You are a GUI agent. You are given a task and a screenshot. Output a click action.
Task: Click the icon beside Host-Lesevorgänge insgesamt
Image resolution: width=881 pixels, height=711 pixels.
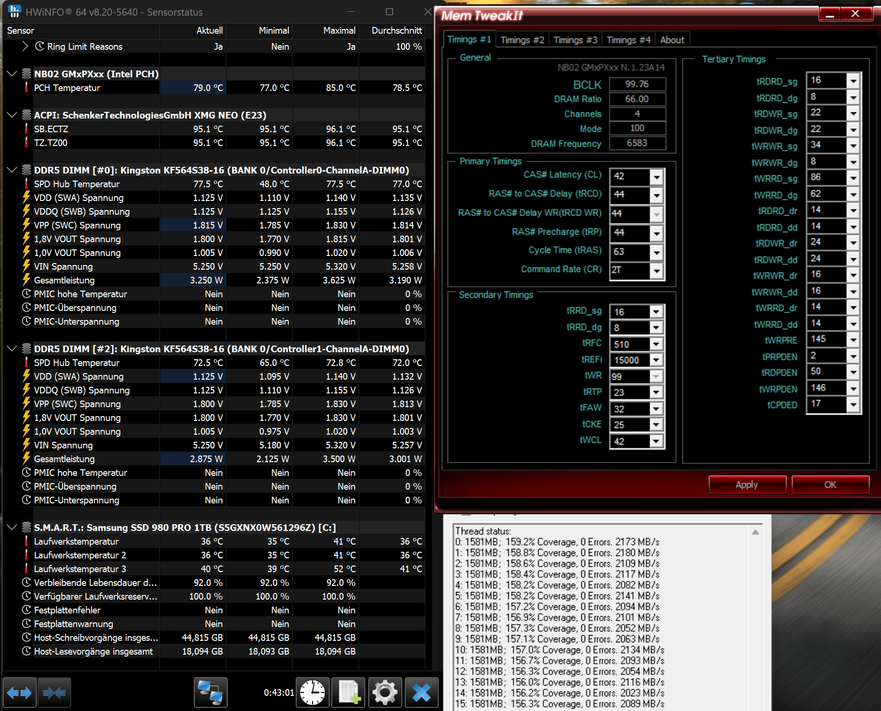27,651
